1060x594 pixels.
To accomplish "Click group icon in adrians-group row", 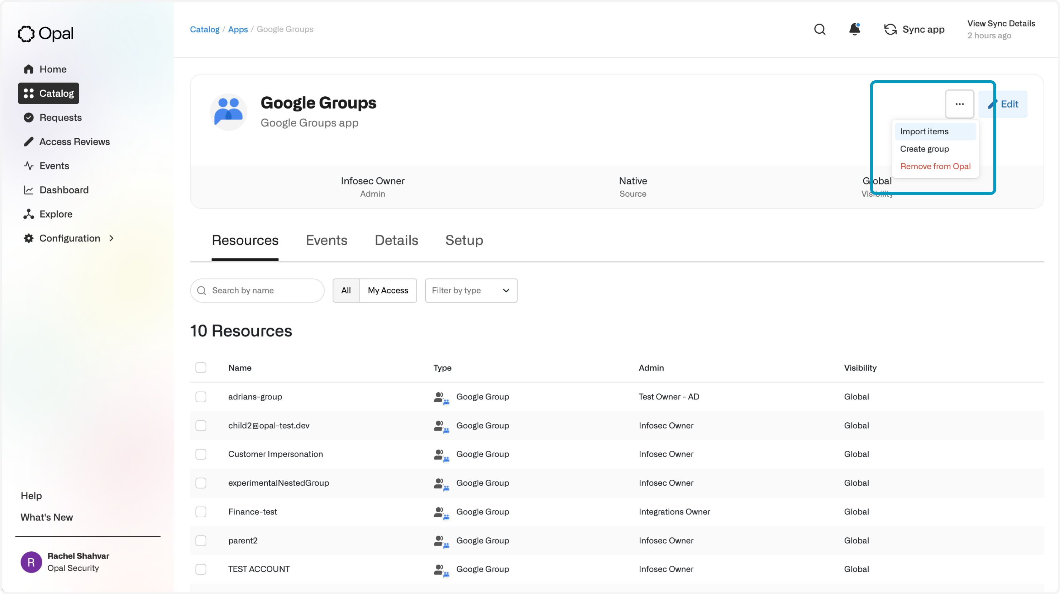I will pos(441,398).
